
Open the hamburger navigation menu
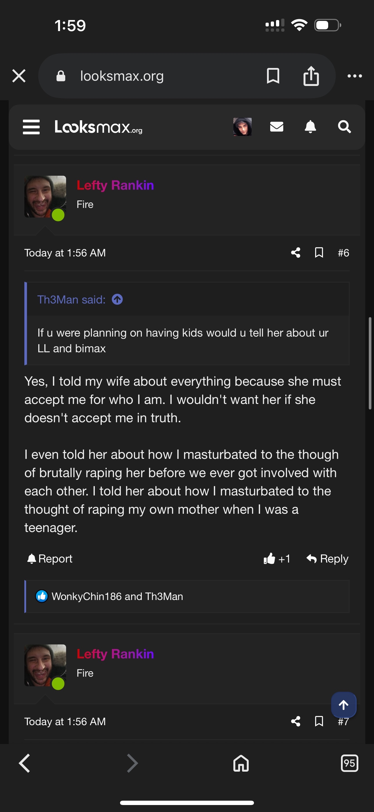pos(31,127)
